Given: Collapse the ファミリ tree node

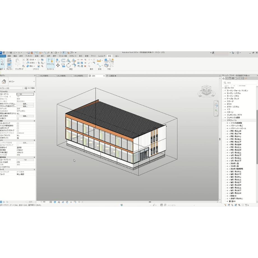Looking at the screenshot, I should click(223, 88).
